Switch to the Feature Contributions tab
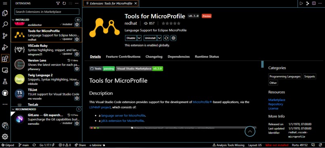The height and width of the screenshot is (148, 325). coord(123,57)
